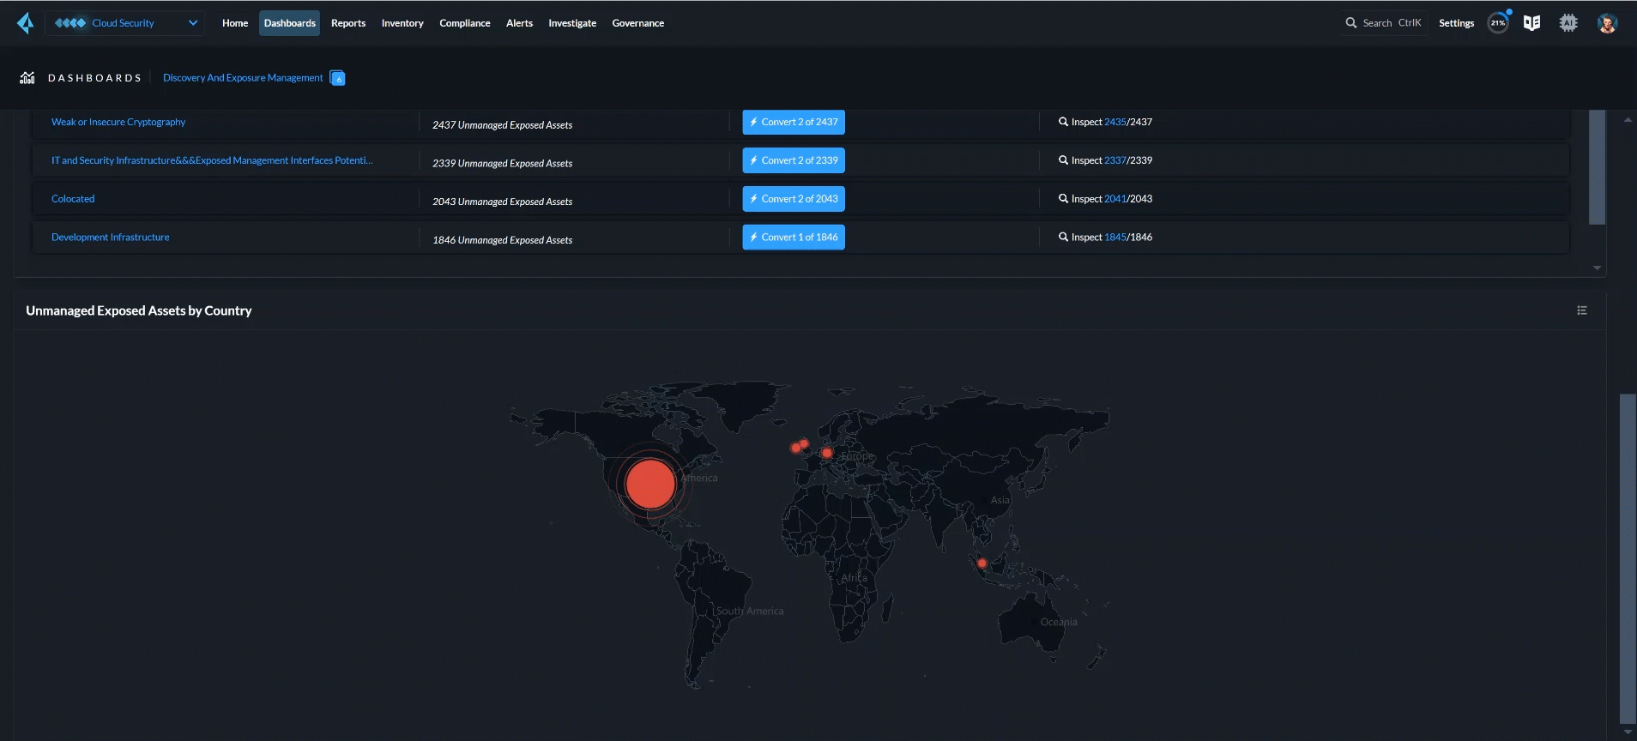Screen dimensions: 1637x741
Task: Click the red Southeast Asia map marker
Action: point(982,563)
